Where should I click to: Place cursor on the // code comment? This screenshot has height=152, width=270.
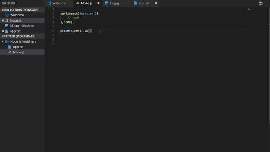pos(73,18)
